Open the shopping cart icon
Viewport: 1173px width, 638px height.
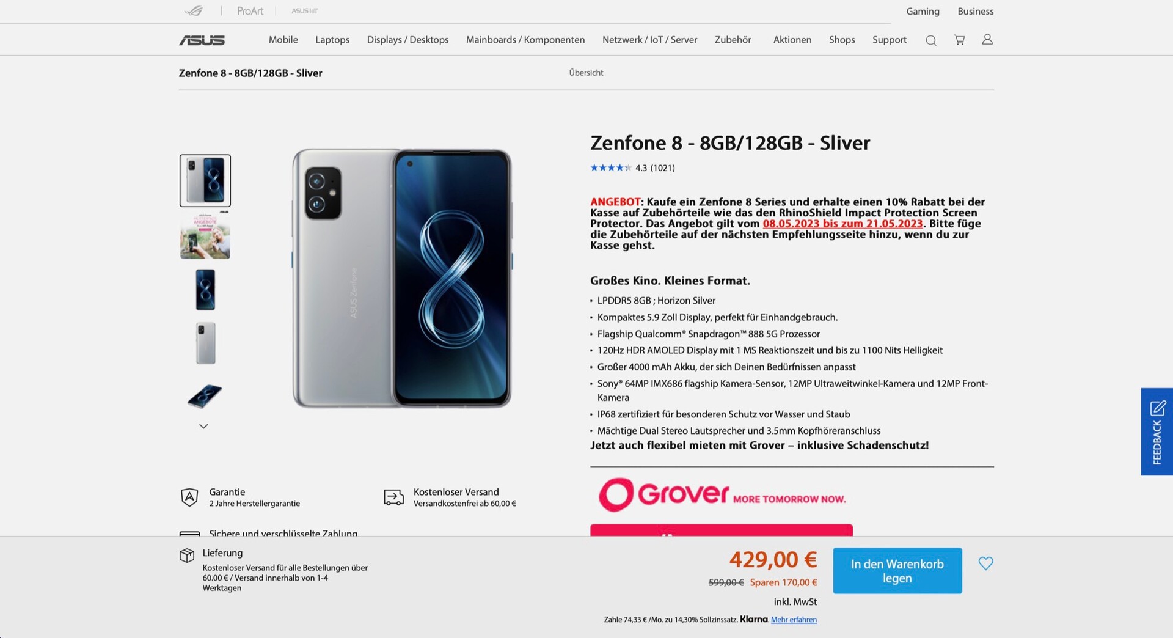click(959, 40)
